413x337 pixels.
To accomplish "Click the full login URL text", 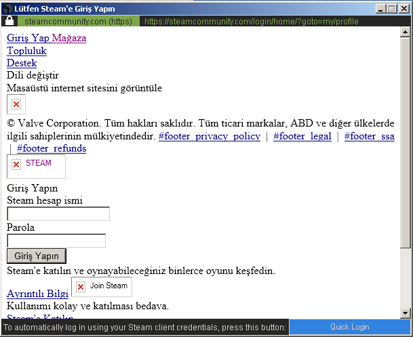I will click(x=252, y=21).
